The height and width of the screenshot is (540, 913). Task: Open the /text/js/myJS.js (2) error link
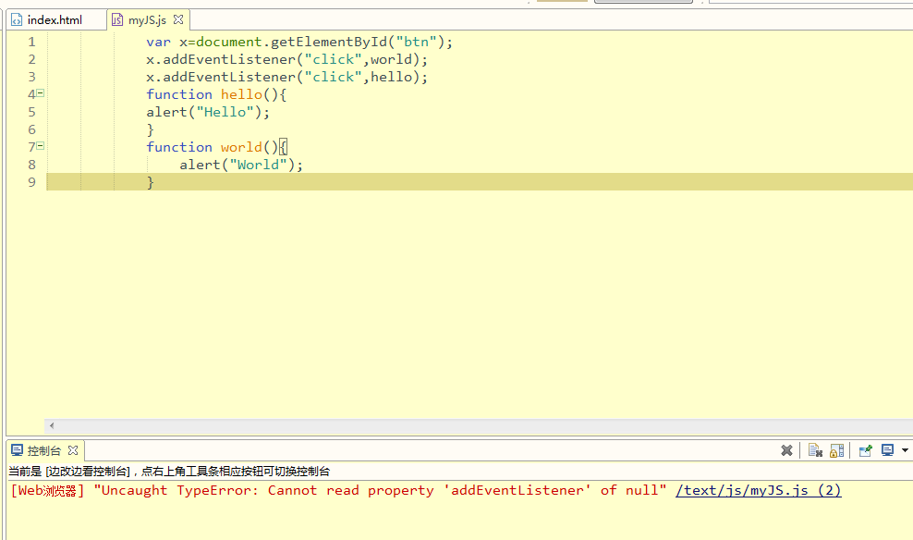[758, 490]
